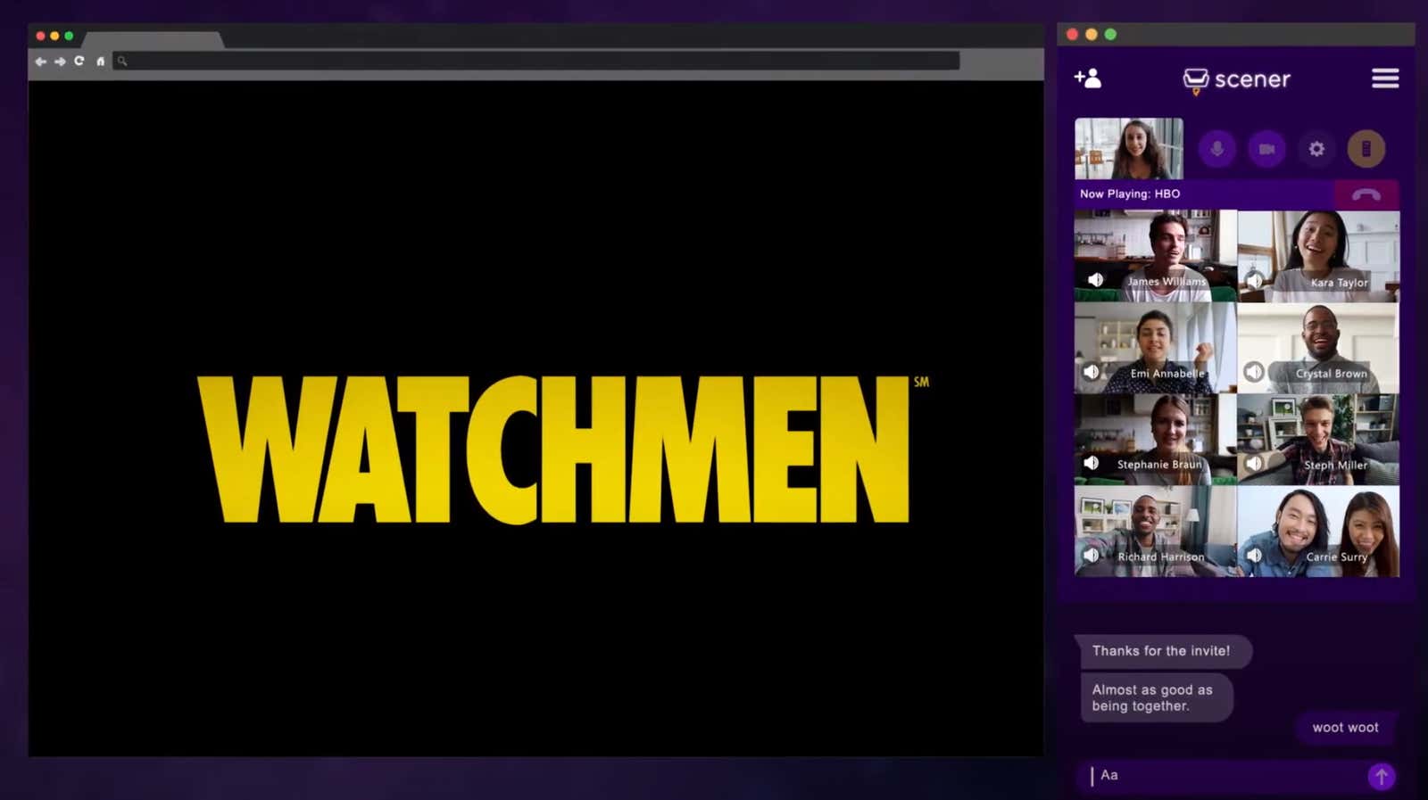
Task: Mute Carrie Surry's speaker icon
Action: pyautogui.click(x=1254, y=555)
